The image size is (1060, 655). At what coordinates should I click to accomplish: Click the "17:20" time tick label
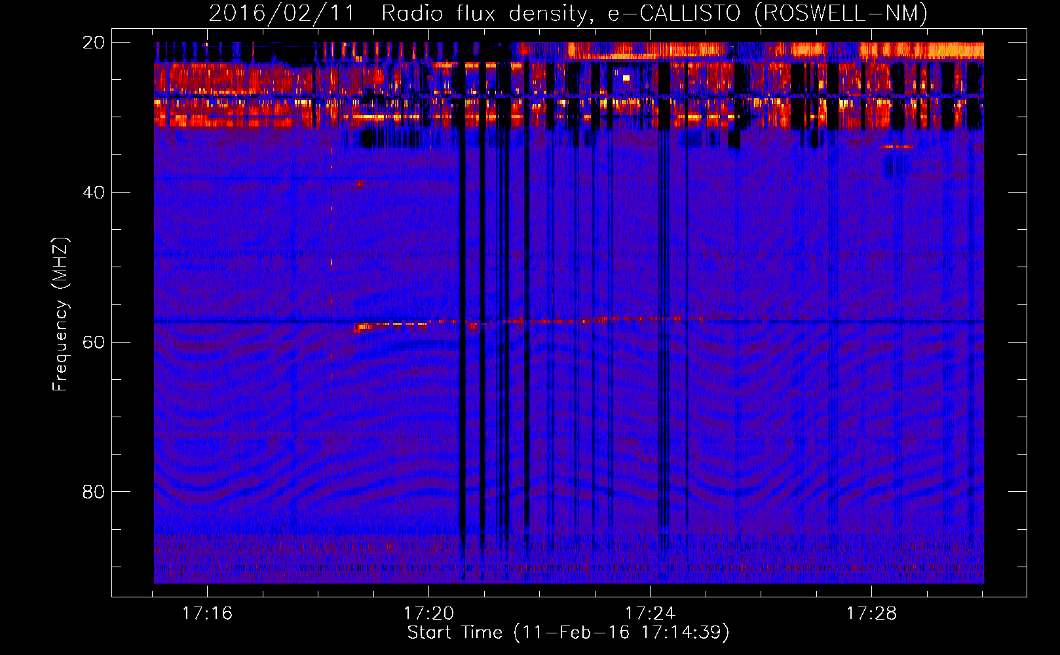click(x=428, y=614)
